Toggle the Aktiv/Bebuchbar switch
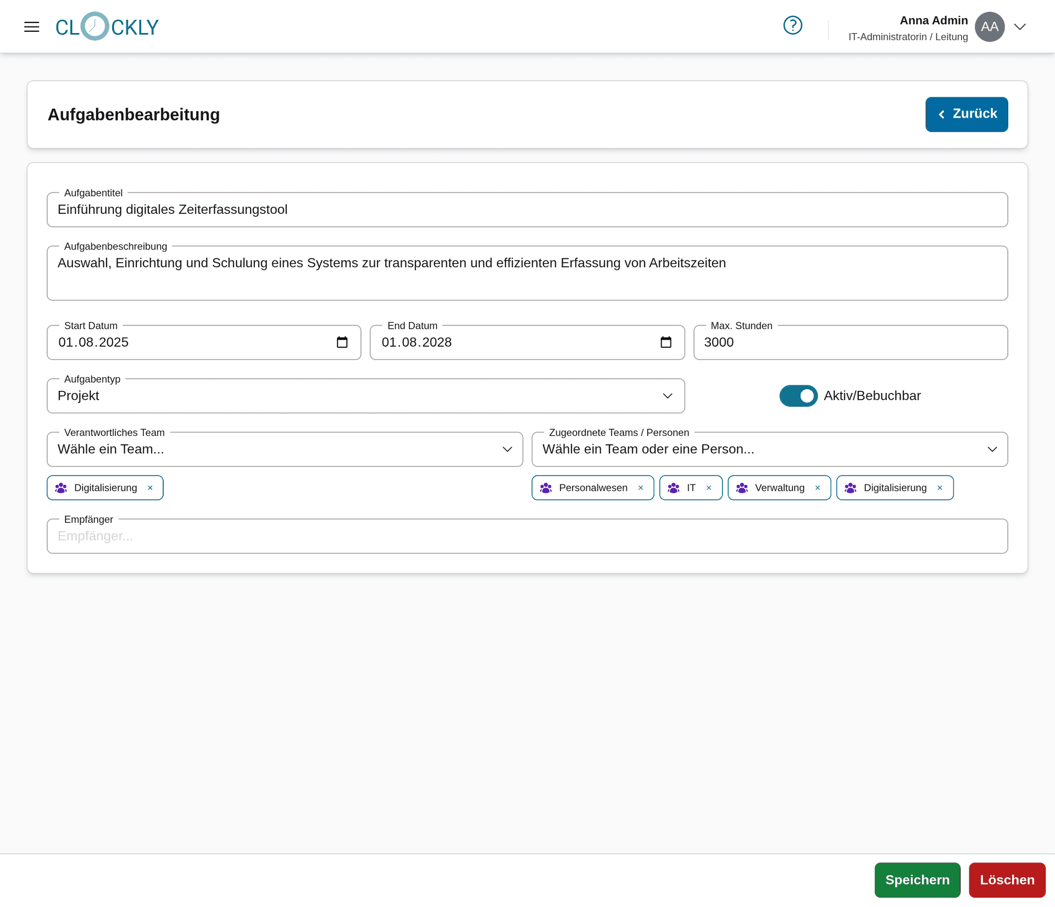 point(798,396)
